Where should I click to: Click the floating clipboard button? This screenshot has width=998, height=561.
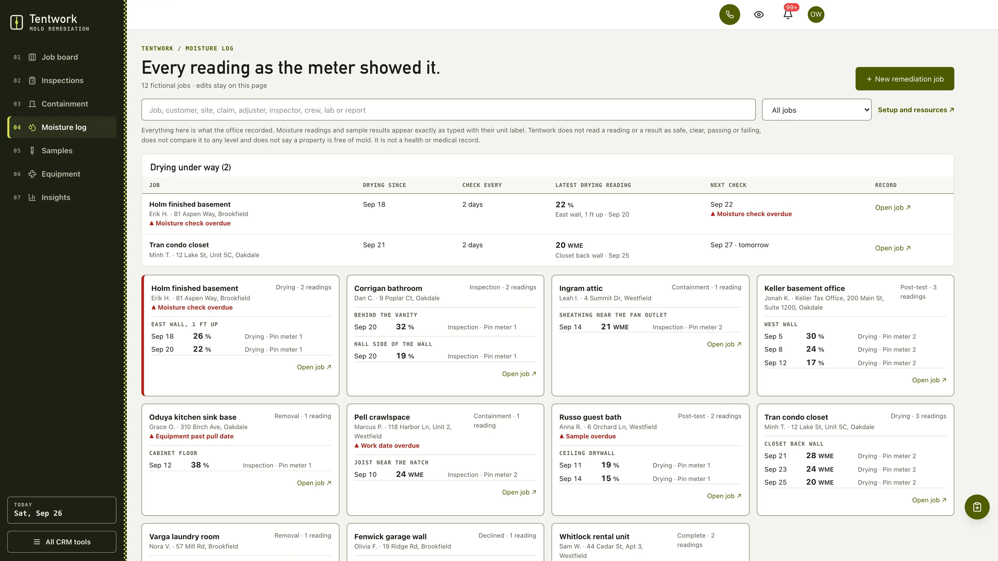pyautogui.click(x=977, y=507)
